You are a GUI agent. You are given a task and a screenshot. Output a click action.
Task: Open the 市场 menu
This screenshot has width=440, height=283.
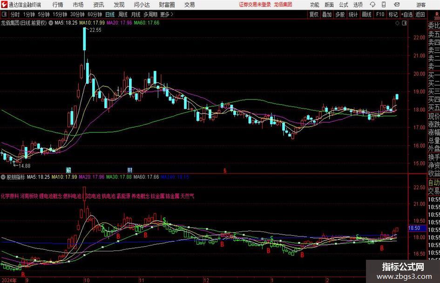[78, 5]
